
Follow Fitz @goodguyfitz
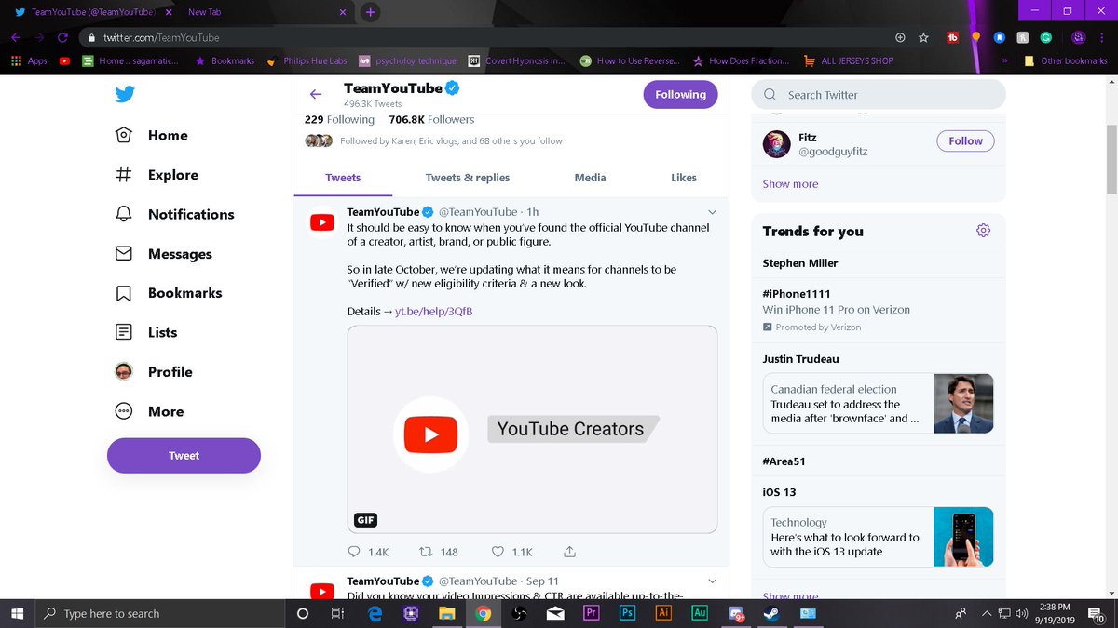(x=965, y=140)
